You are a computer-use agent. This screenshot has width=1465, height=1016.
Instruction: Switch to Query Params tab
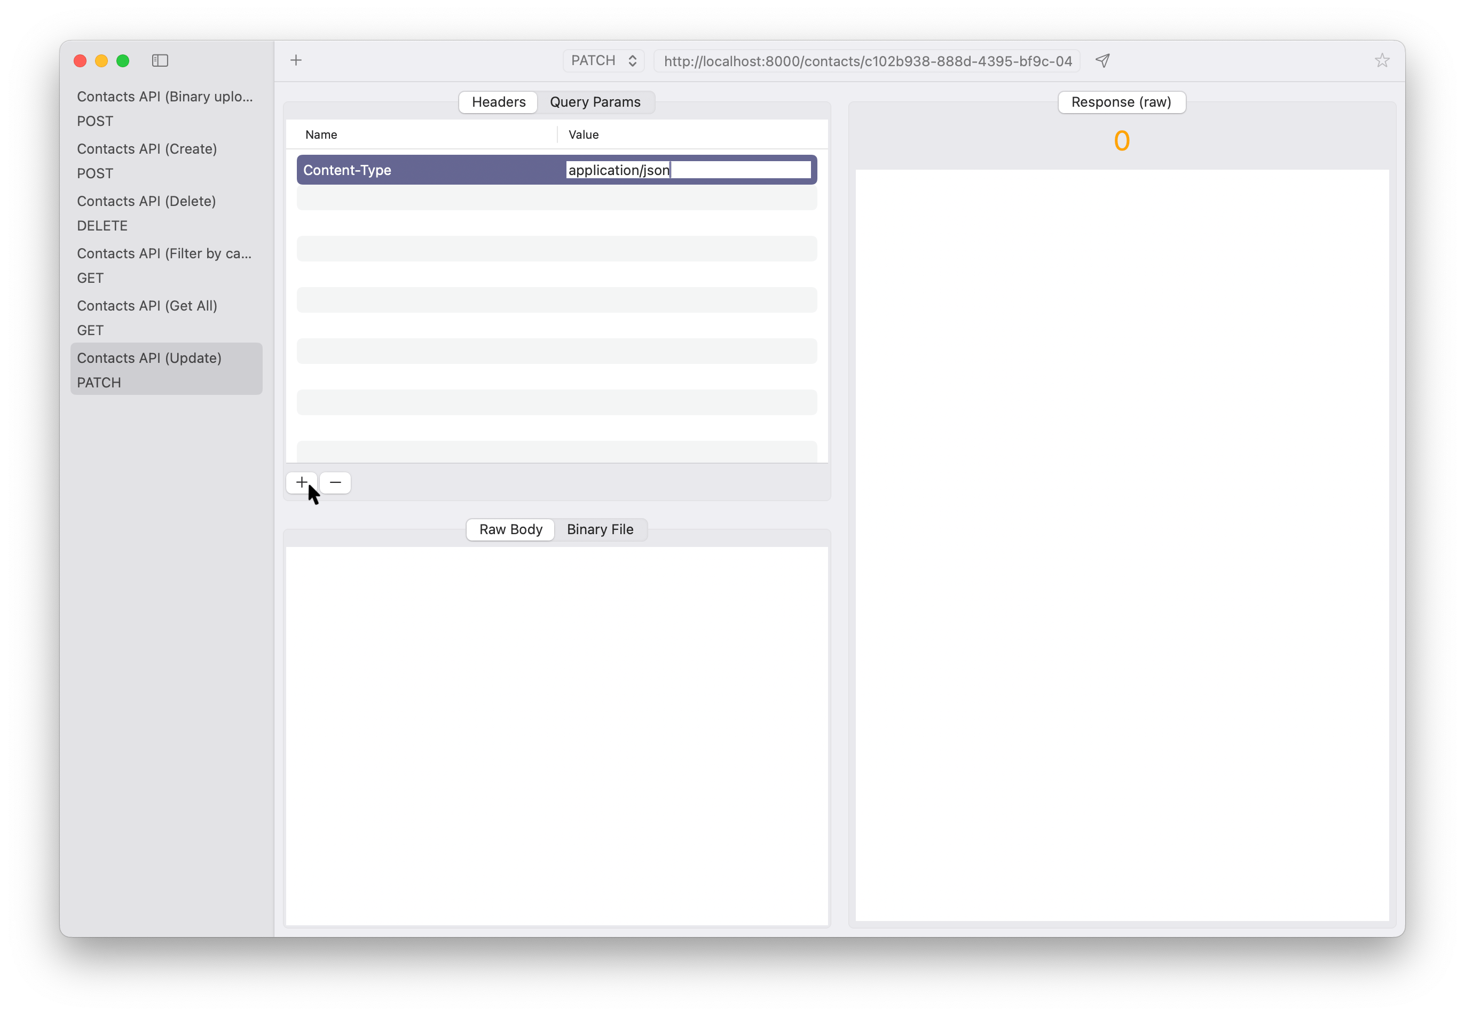tap(595, 102)
